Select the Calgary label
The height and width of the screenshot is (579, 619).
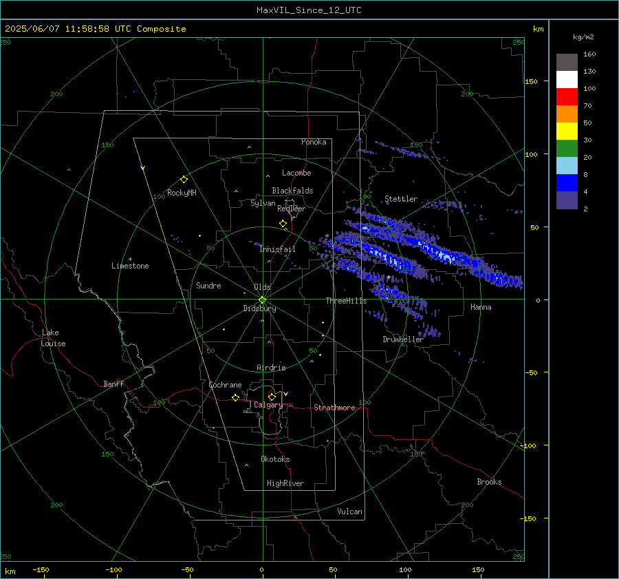(268, 405)
